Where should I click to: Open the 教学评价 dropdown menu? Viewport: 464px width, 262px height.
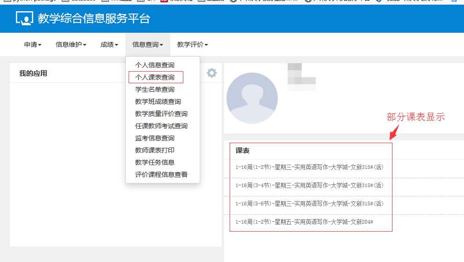point(192,45)
